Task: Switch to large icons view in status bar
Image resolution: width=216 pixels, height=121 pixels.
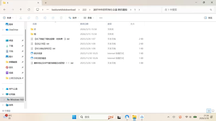Action: pyautogui.click(x=213, y=111)
